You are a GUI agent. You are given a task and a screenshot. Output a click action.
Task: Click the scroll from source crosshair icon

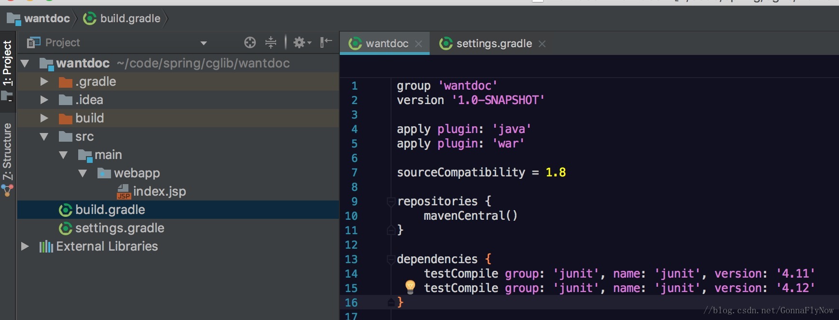tap(250, 43)
